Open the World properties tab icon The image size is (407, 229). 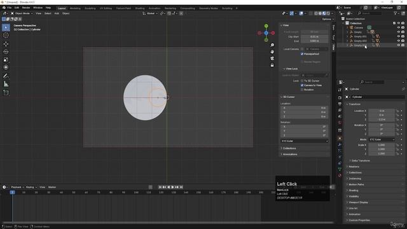click(x=340, y=123)
